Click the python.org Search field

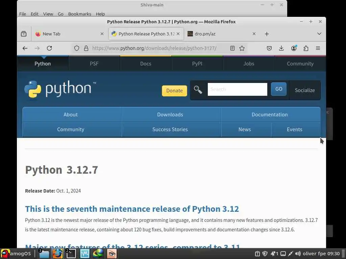click(238, 89)
